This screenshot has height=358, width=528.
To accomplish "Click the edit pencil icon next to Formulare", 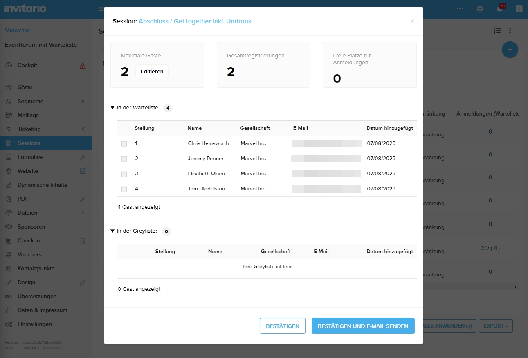I will point(83,157).
